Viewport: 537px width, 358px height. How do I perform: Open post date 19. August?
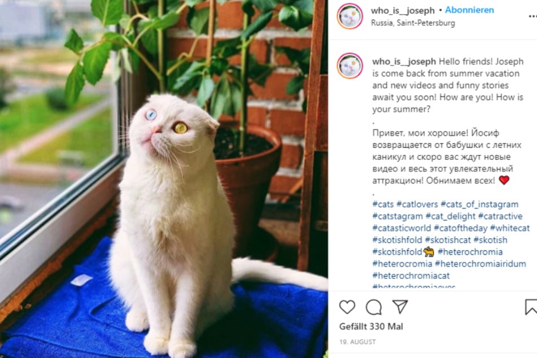coord(357,342)
